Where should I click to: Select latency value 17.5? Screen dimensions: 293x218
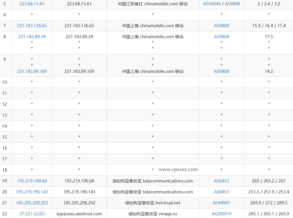pyautogui.click(x=269, y=37)
